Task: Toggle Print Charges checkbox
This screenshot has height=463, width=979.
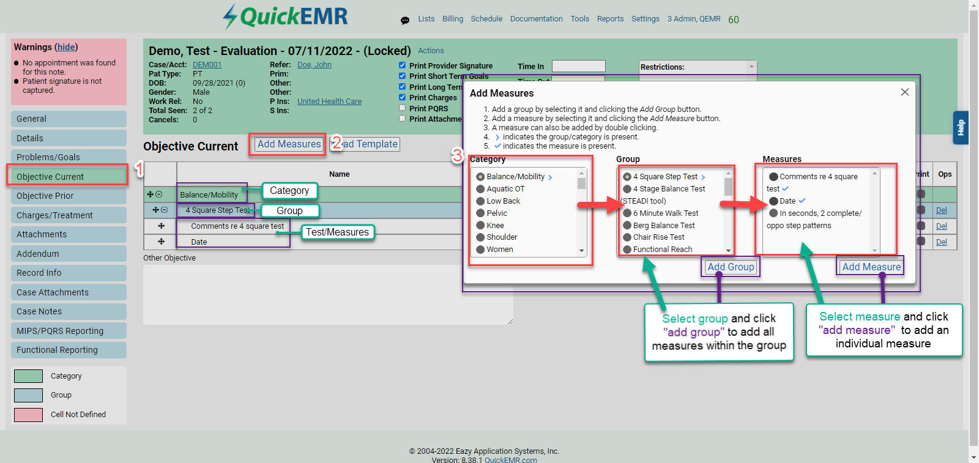Action: point(402,97)
